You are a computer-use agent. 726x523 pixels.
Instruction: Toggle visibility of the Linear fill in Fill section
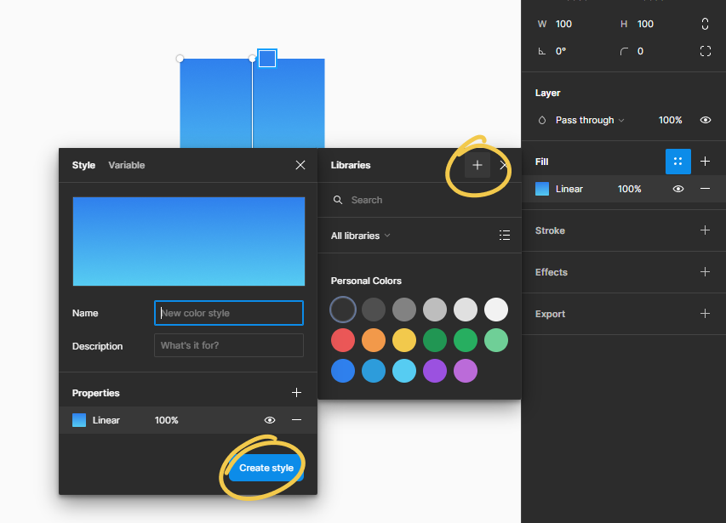(x=677, y=189)
